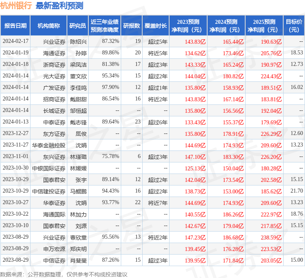Viewport: 305px width, 278px height.
Task: Click researcher 肖斐斐
Action: pos(78,260)
